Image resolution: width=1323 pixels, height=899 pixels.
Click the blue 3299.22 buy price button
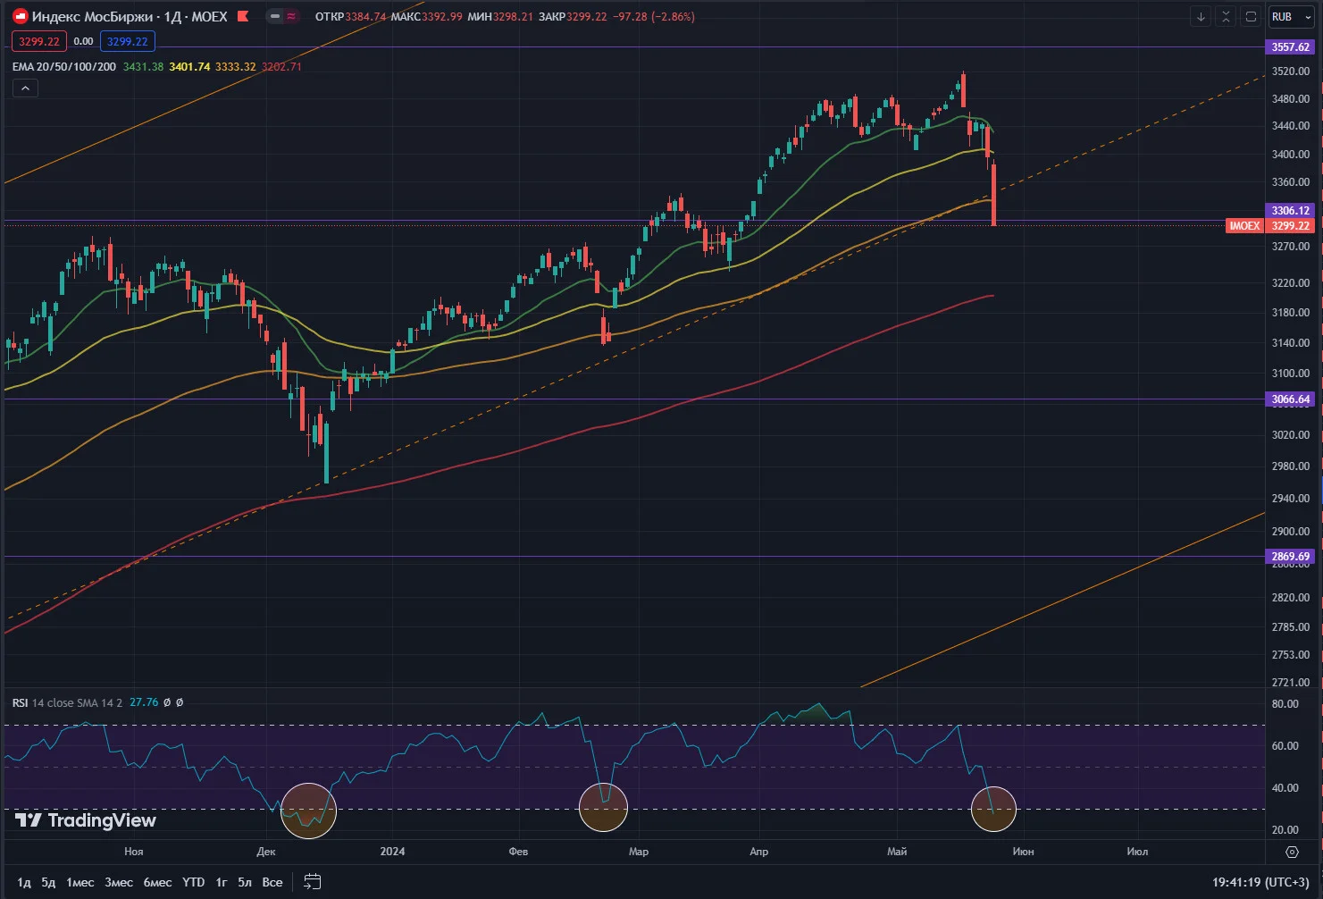point(128,41)
